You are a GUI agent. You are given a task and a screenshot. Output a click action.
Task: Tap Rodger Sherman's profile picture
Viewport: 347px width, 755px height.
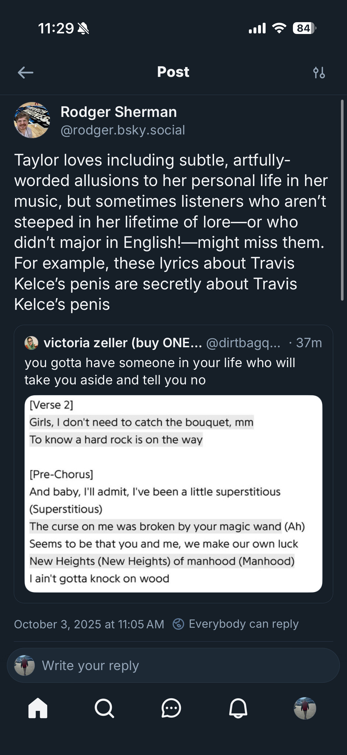pos(32,120)
